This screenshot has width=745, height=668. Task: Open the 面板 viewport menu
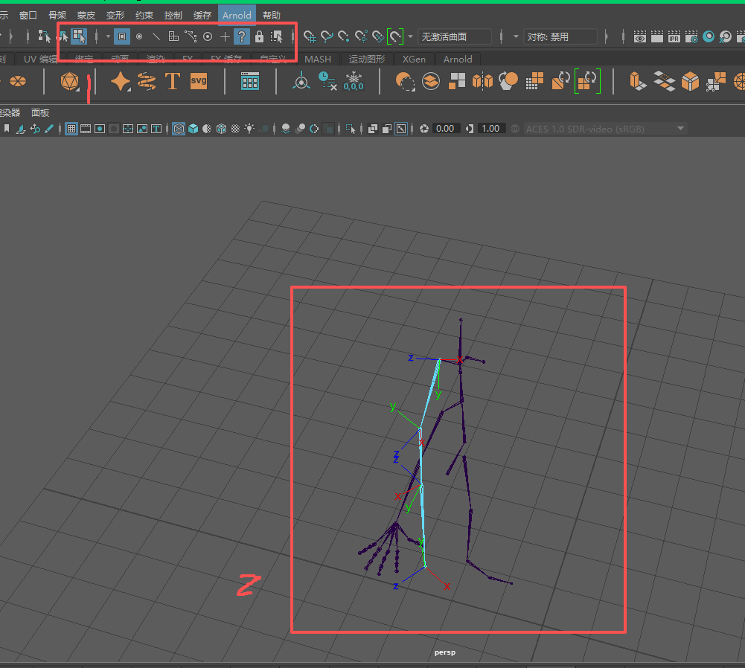pos(40,112)
